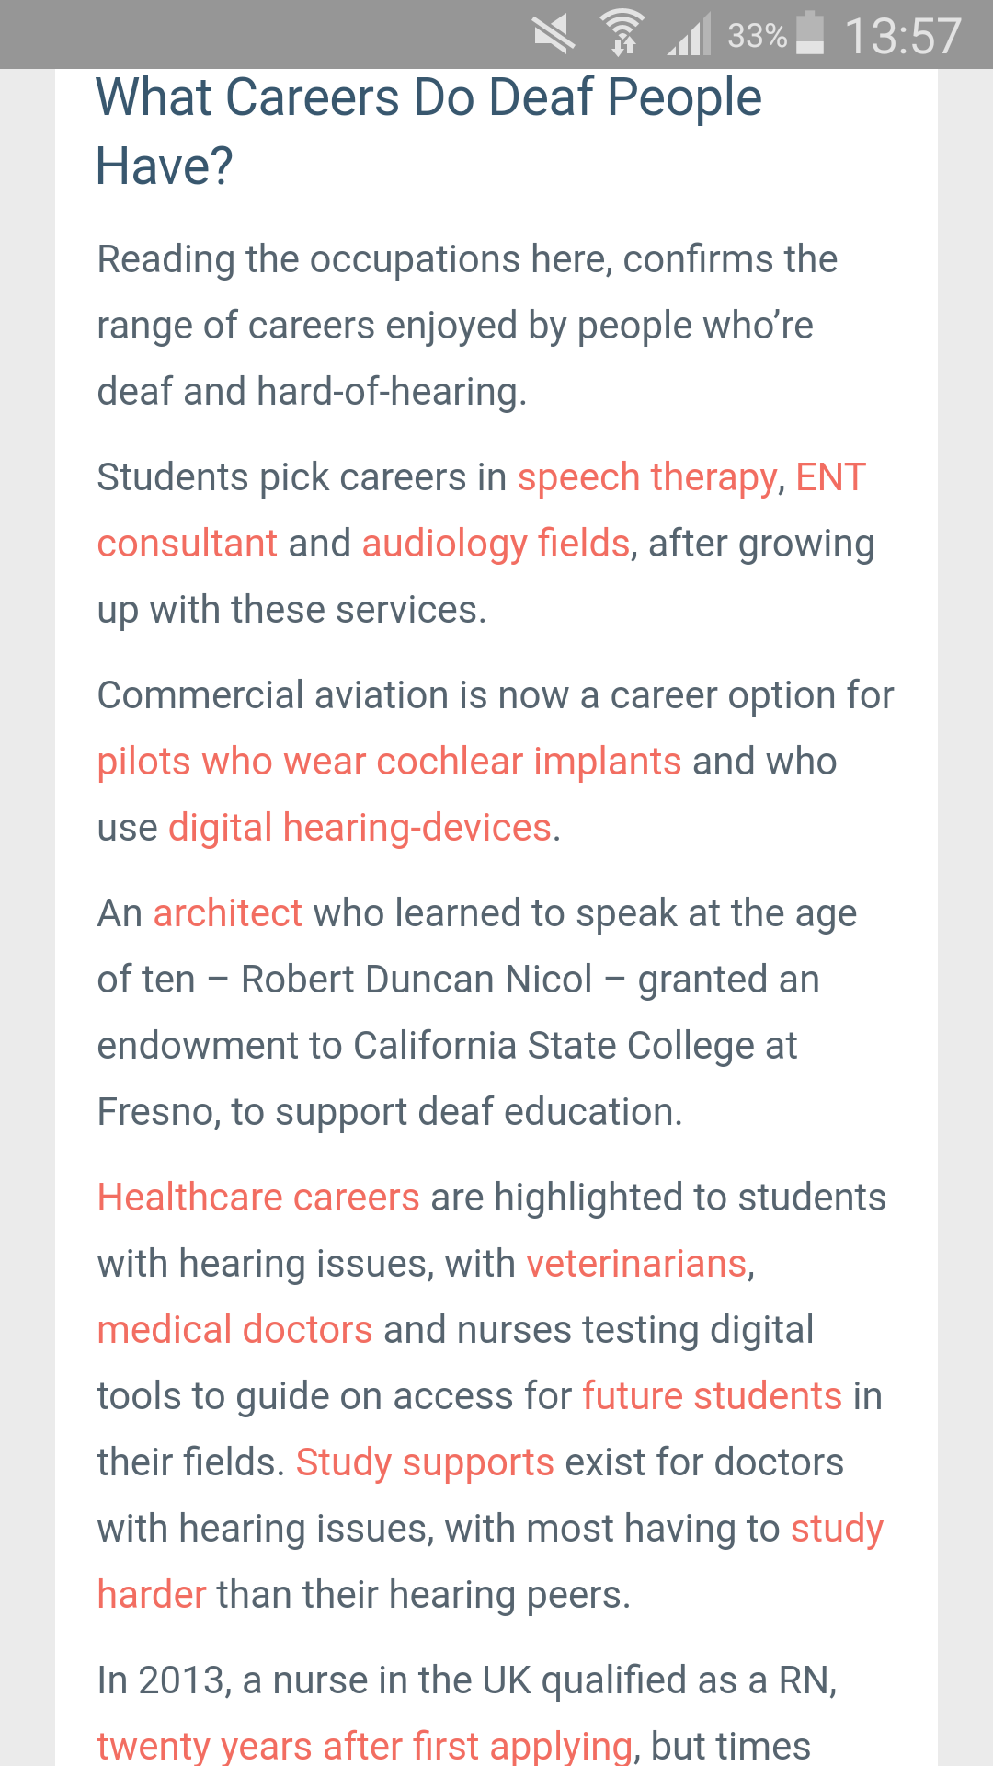Tap the 33% battery percentage text

coord(757,36)
